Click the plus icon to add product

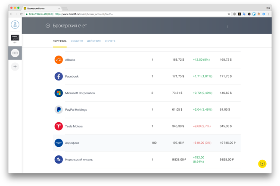coord(15,67)
